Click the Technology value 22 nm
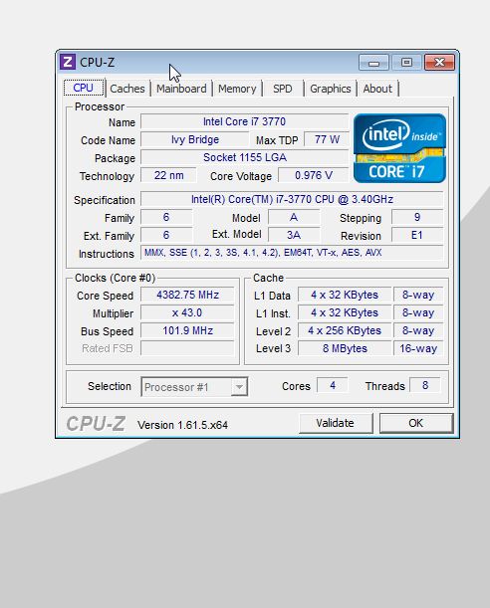 coord(168,175)
